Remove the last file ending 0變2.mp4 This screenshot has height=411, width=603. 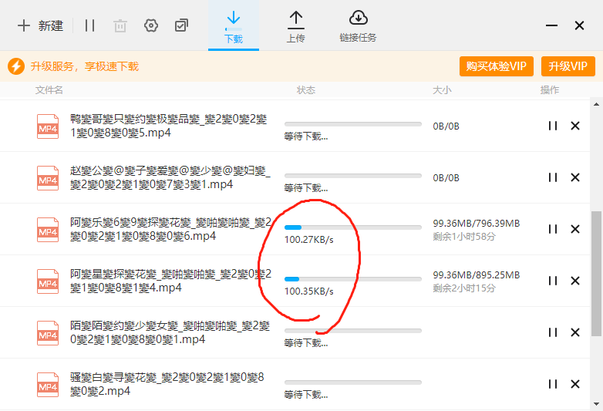[x=574, y=384]
